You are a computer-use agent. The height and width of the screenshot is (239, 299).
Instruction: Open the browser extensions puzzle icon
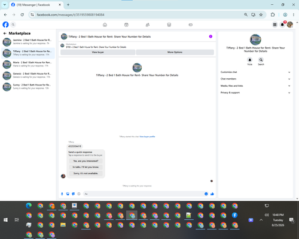coord(273,14)
